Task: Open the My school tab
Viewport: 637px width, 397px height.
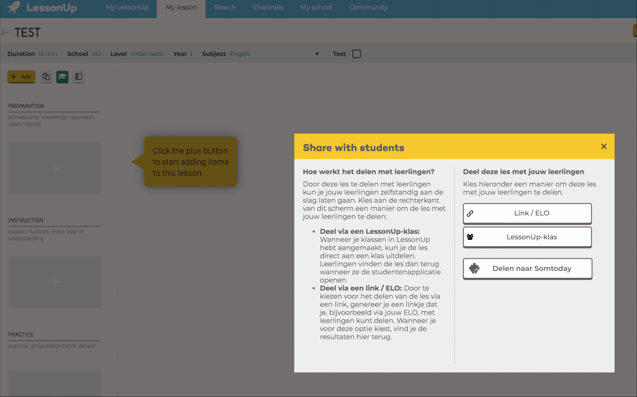Action: tap(316, 7)
